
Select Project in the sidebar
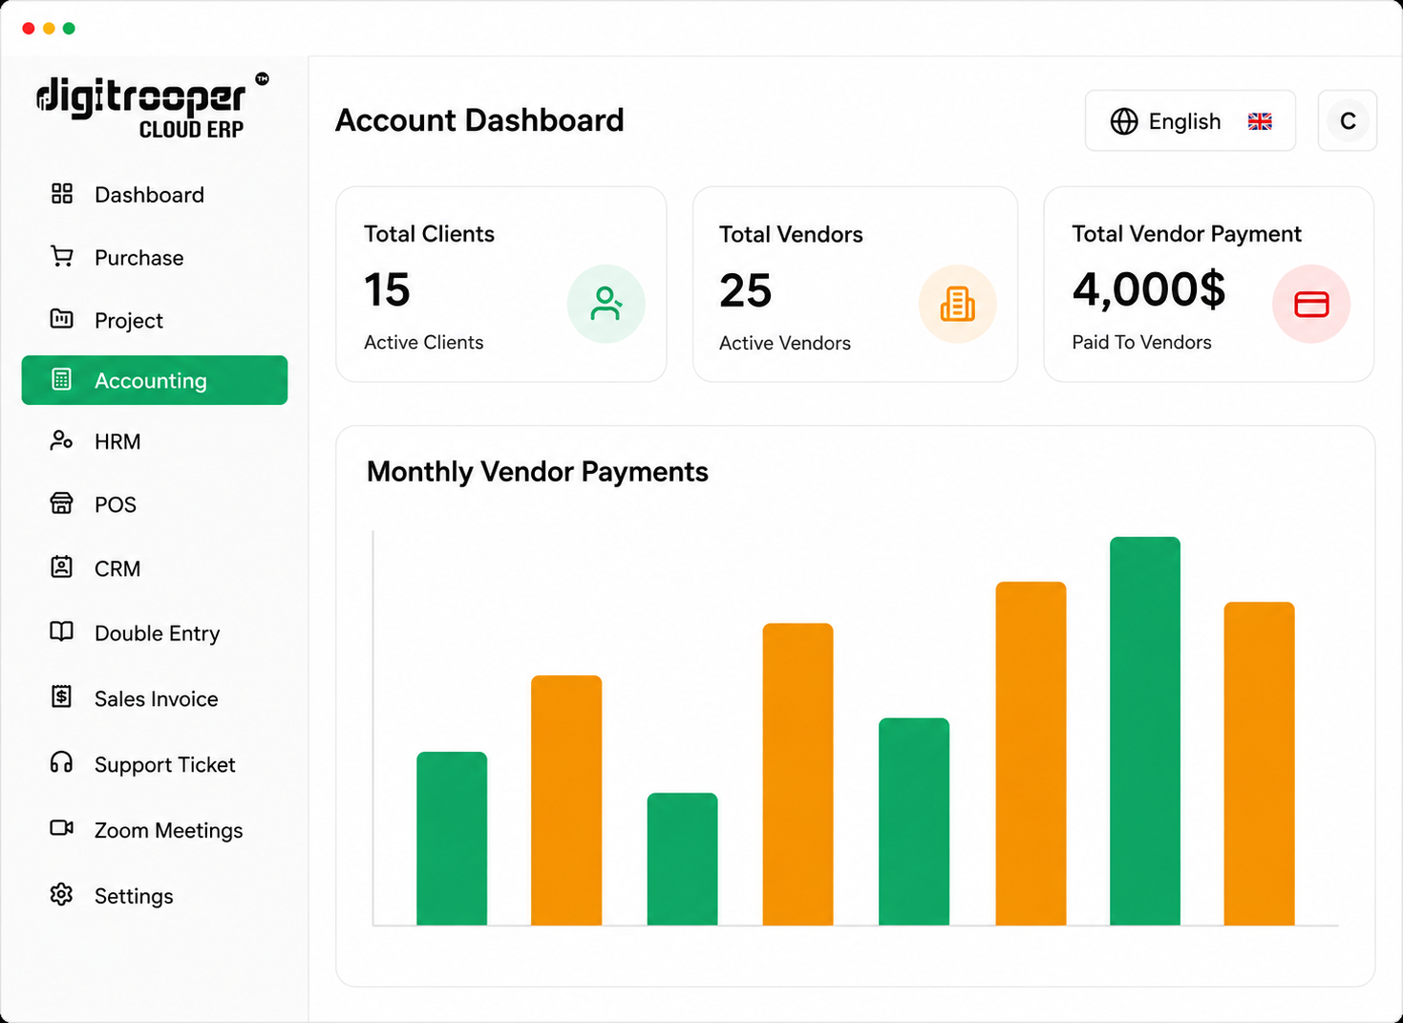pyautogui.click(x=155, y=320)
